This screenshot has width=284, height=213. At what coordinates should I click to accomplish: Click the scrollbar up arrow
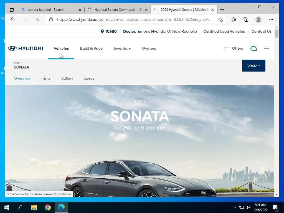pyautogui.click(x=277, y=27)
